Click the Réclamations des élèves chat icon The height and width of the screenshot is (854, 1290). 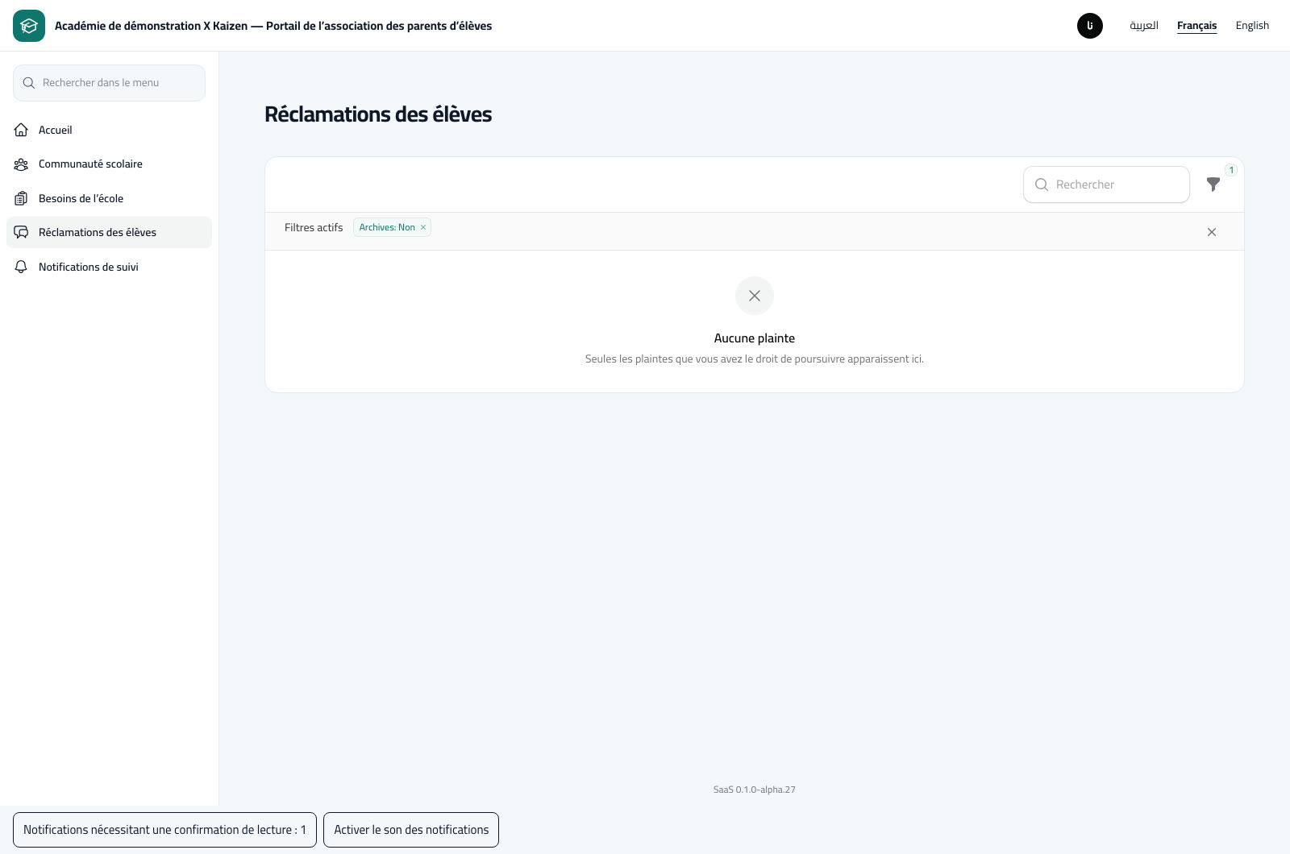coord(22,232)
